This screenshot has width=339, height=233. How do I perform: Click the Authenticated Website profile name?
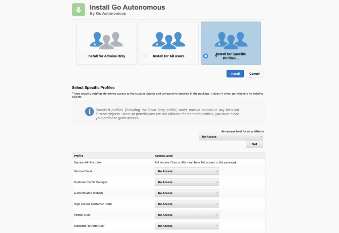point(89,193)
